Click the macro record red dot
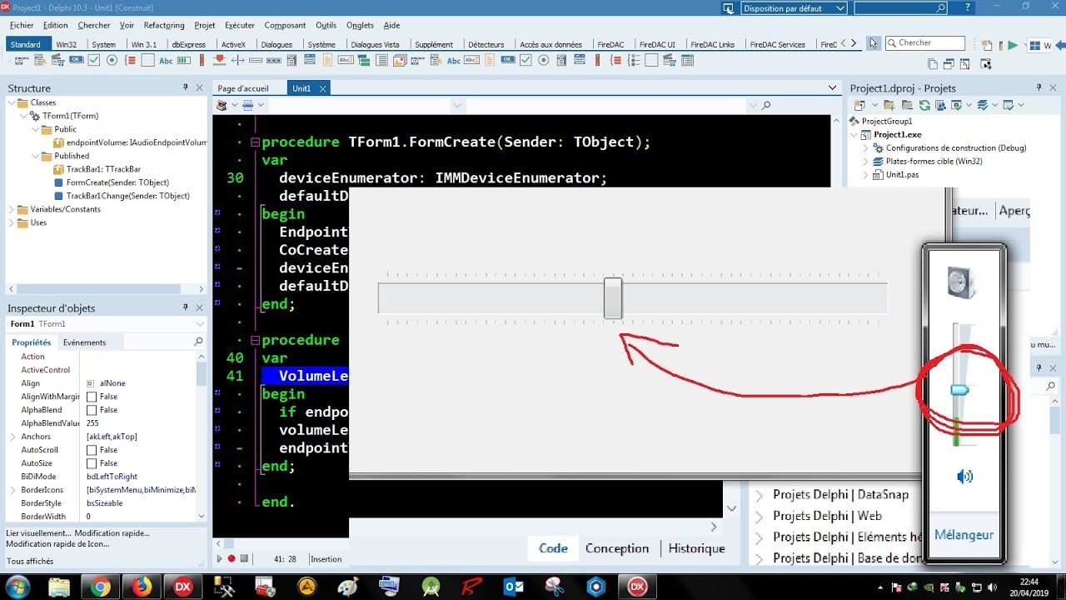The height and width of the screenshot is (600, 1066). 232,559
